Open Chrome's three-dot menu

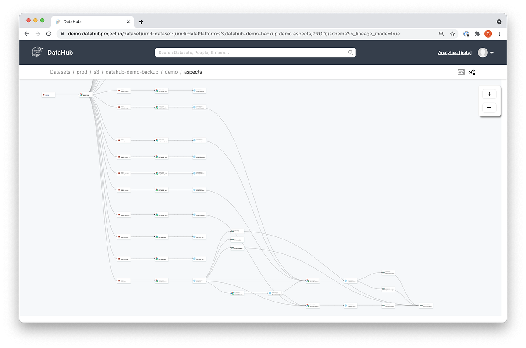(499, 34)
